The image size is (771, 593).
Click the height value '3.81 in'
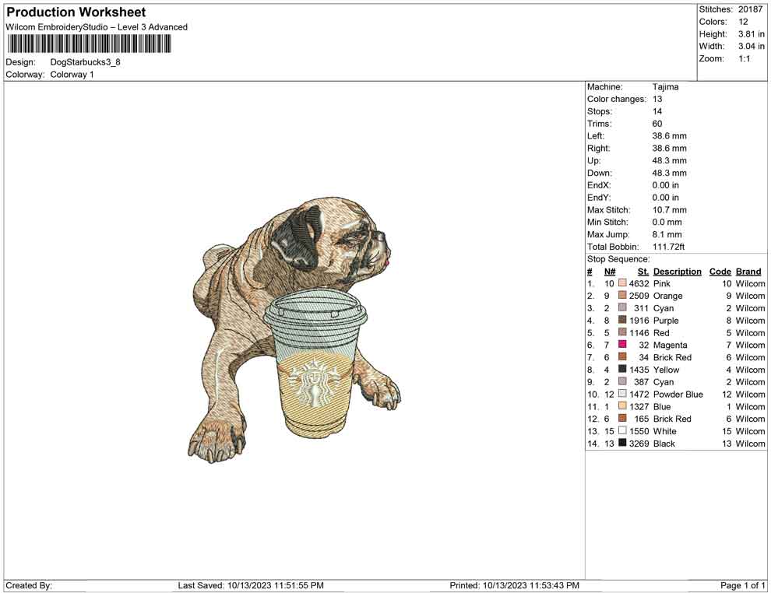752,34
